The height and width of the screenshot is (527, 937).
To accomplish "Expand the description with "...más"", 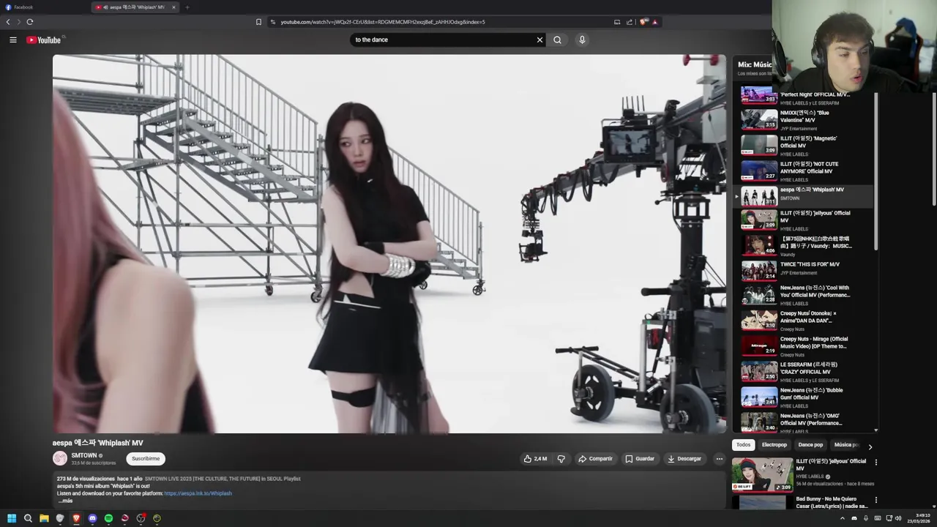I will pos(65,501).
